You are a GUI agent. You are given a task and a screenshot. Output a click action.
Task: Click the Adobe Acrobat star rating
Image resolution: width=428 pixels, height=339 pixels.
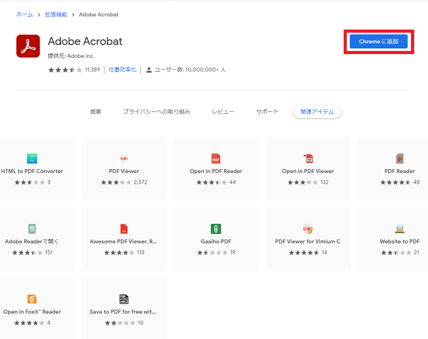[x=65, y=70]
